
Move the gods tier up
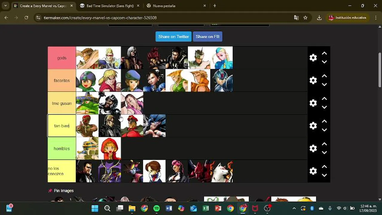[x=324, y=53]
